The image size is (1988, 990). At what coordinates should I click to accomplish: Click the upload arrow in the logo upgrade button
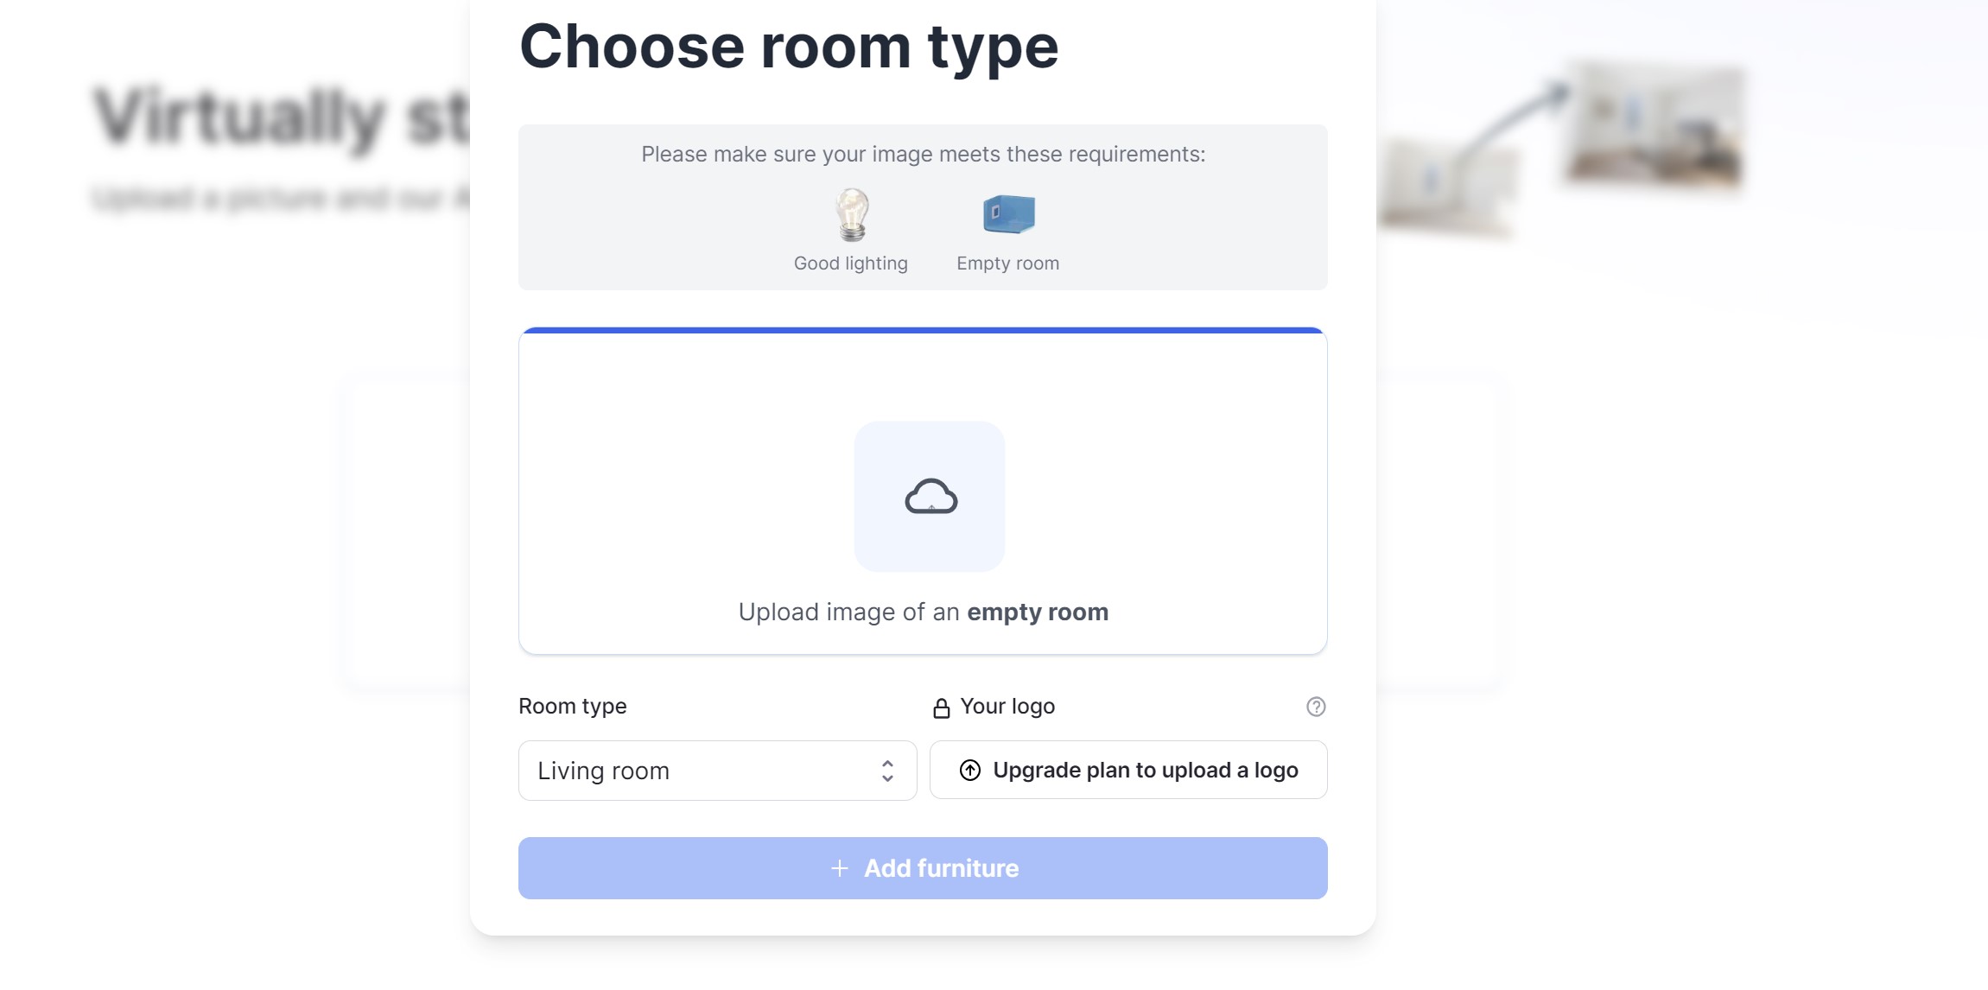coord(970,770)
